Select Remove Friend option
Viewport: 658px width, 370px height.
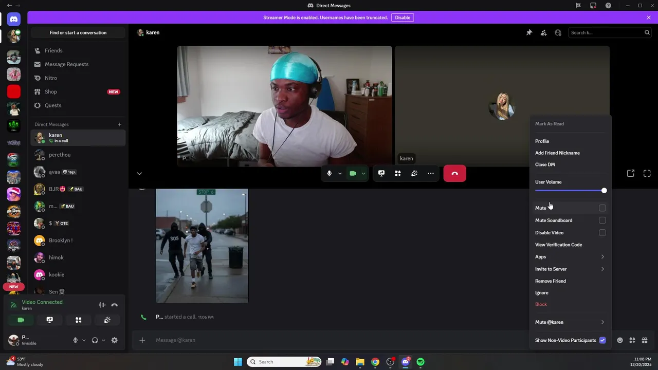(x=571, y=281)
